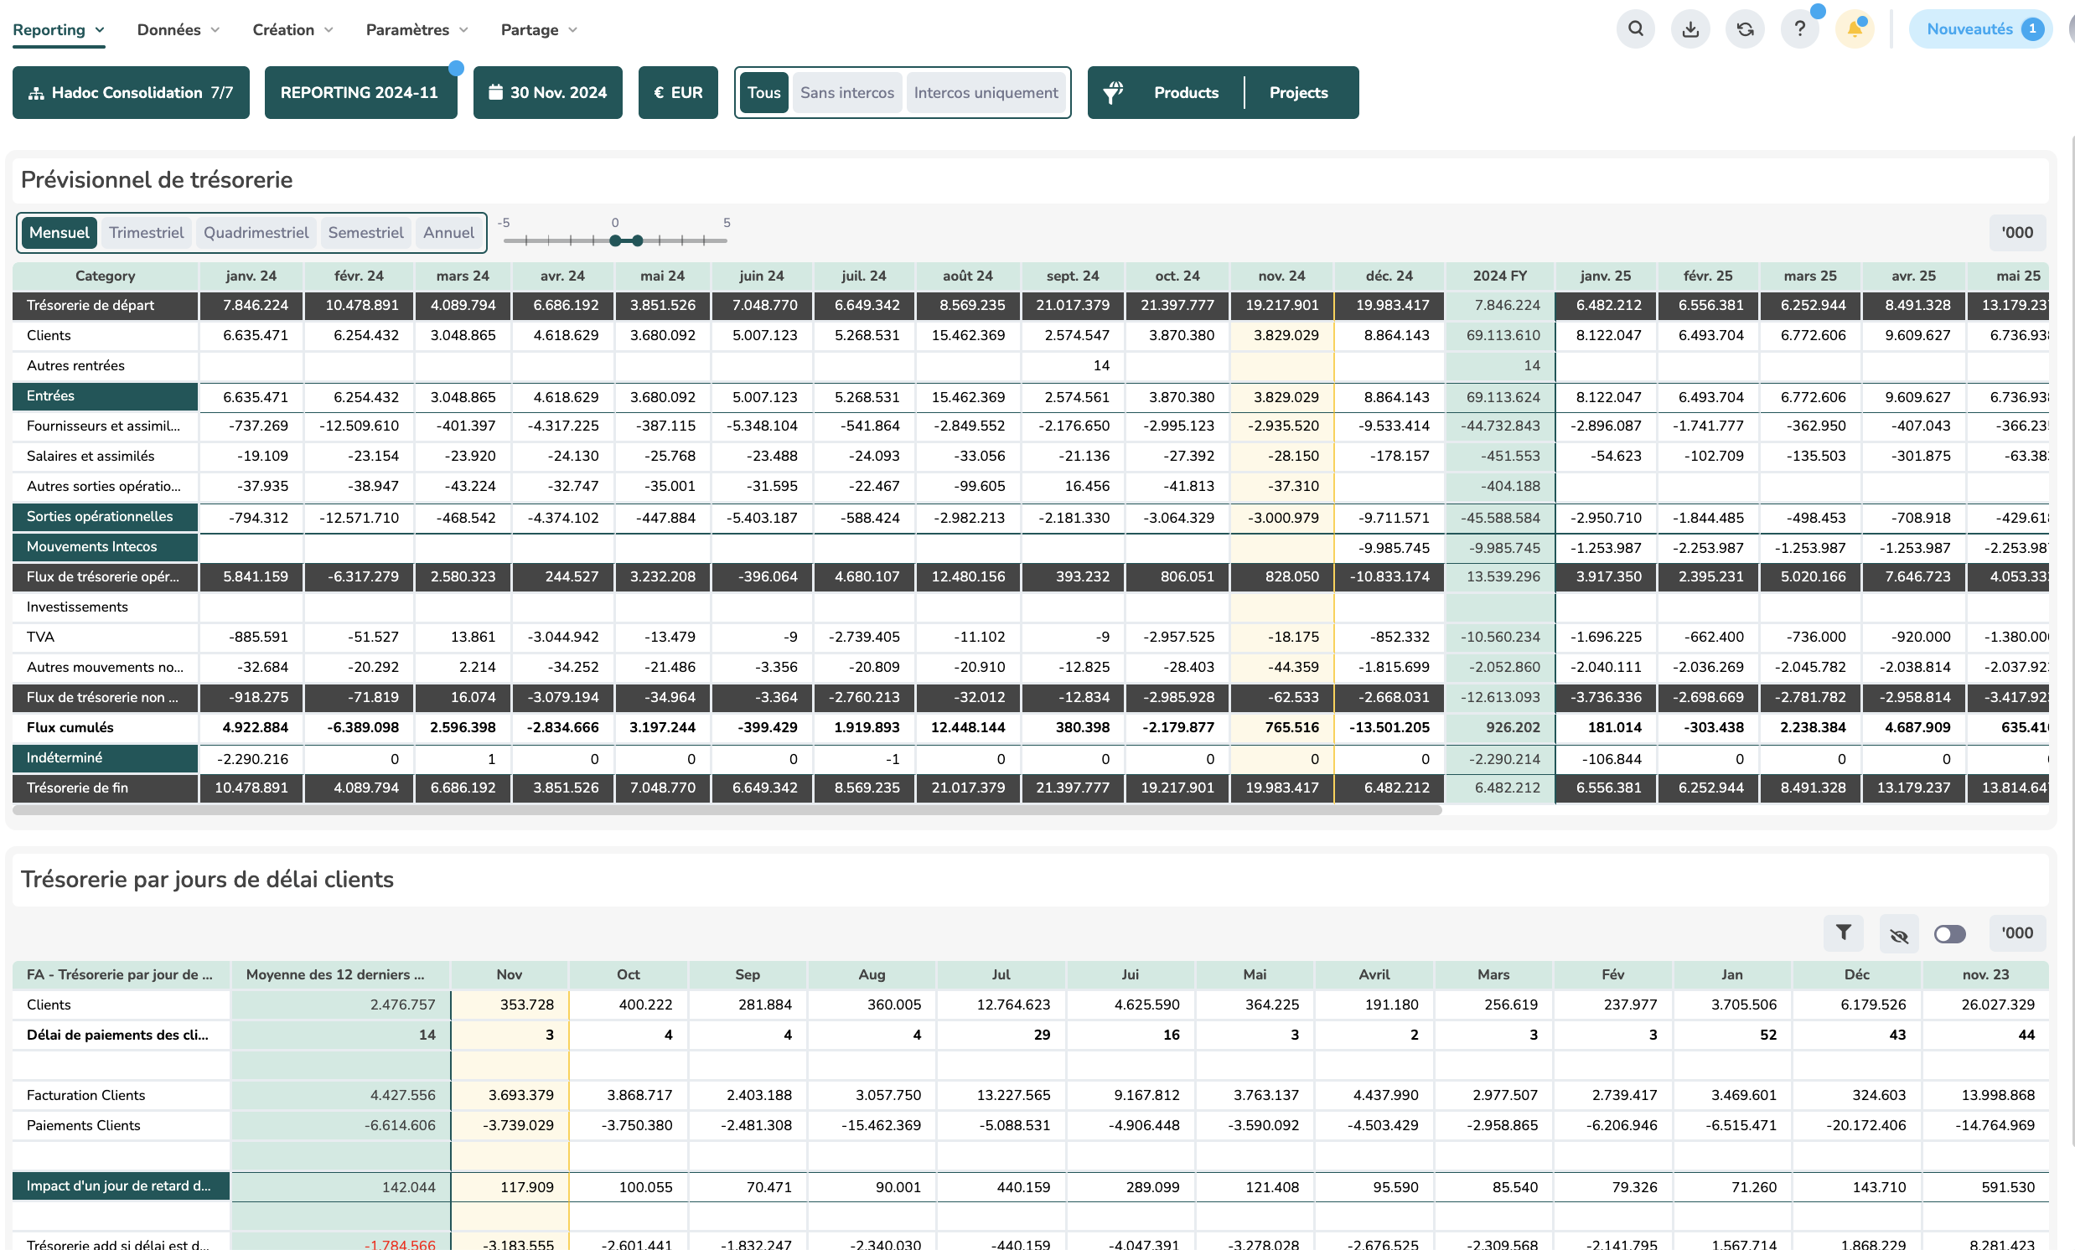Screen dimensions: 2075x1250
Task: Flip the switch next to '000 button
Action: click(1949, 933)
